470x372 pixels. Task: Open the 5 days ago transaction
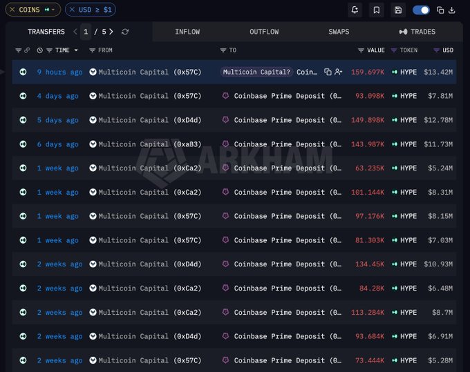(57, 120)
